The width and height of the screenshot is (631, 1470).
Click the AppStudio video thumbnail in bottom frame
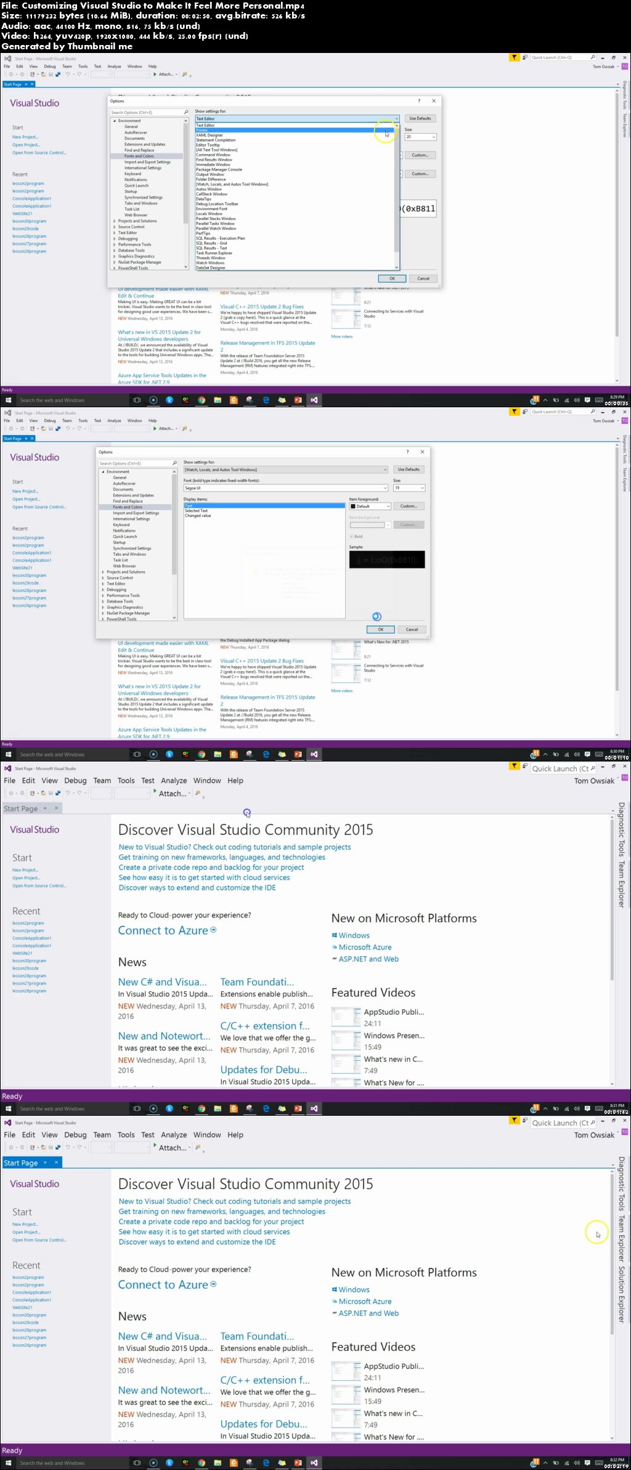[x=346, y=1371]
